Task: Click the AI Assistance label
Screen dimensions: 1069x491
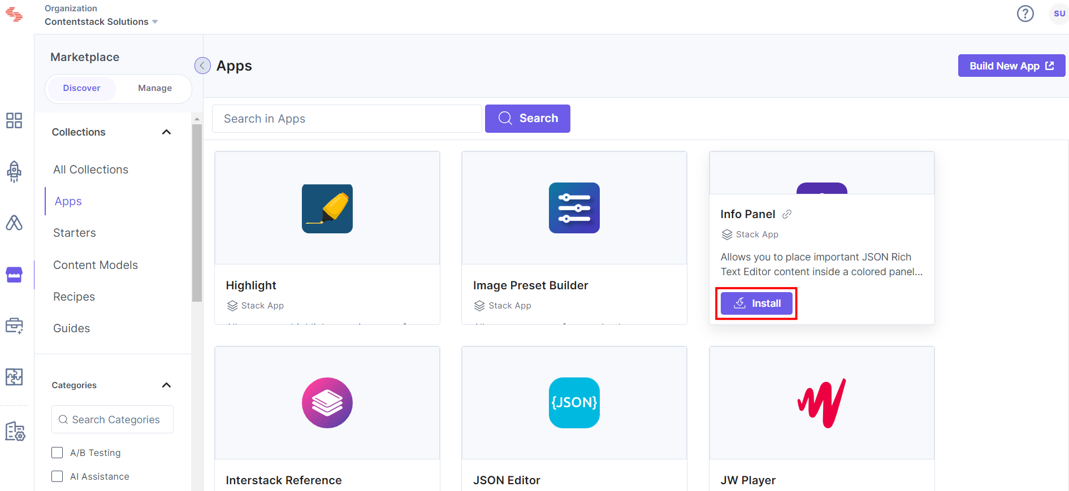Action: coord(99,476)
